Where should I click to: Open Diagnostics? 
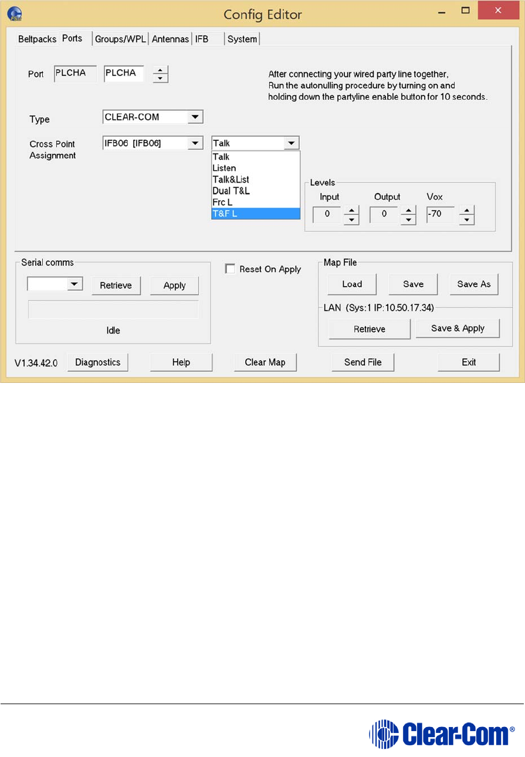97,362
